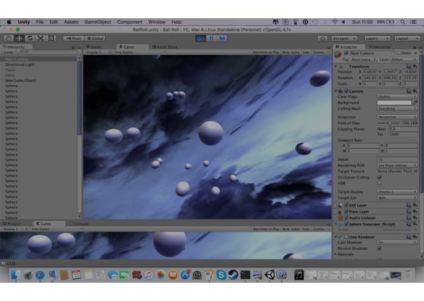The height and width of the screenshot is (301, 424).
Task: Open Transform component gear settings
Action: (x=415, y=66)
